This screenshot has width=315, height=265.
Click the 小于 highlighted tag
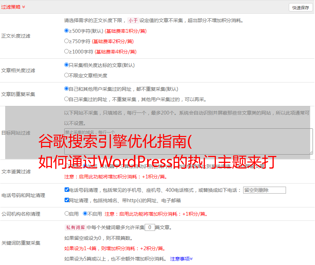[133, 20]
